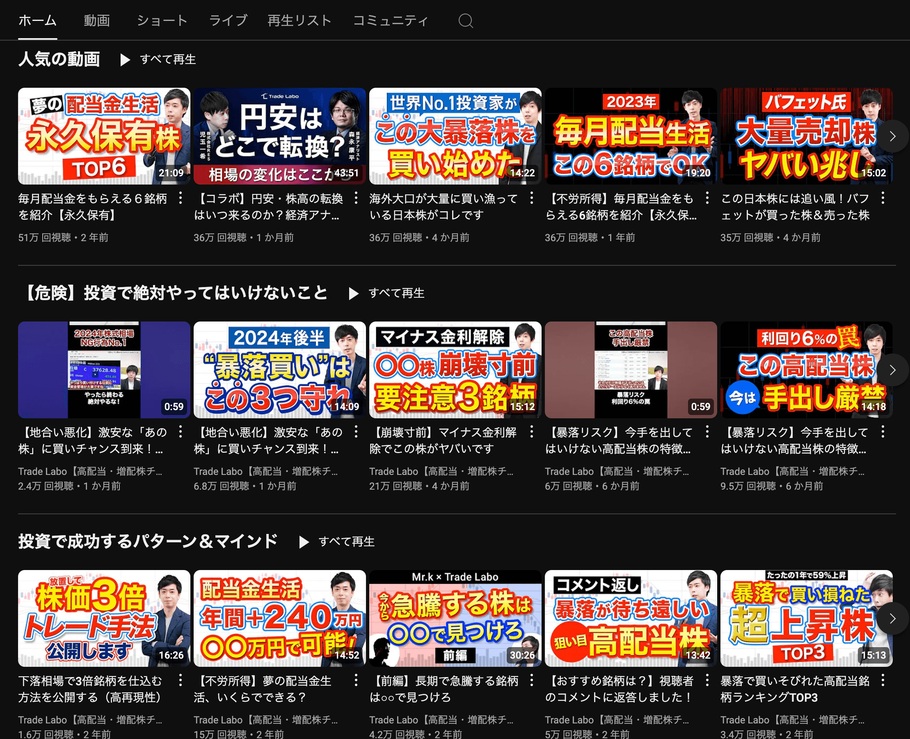
Task: Expand the 危険 playlist row with the right arrow
Action: (x=892, y=370)
